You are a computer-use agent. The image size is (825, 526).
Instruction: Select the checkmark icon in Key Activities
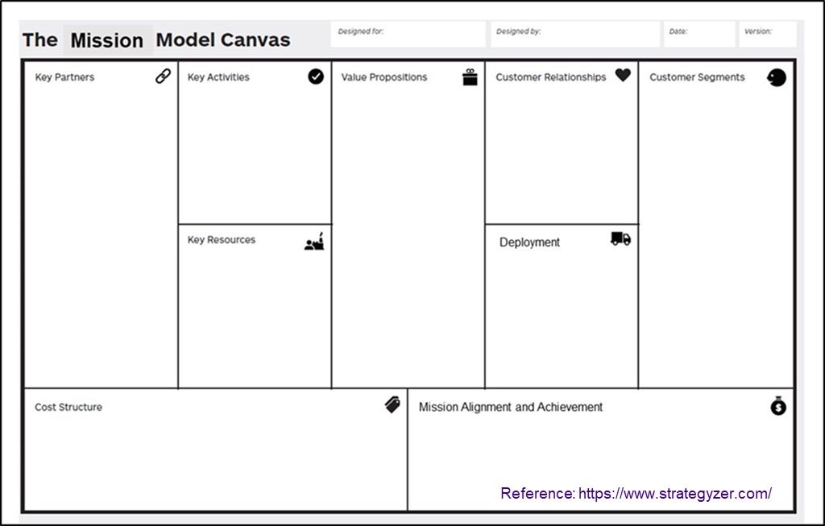(314, 77)
